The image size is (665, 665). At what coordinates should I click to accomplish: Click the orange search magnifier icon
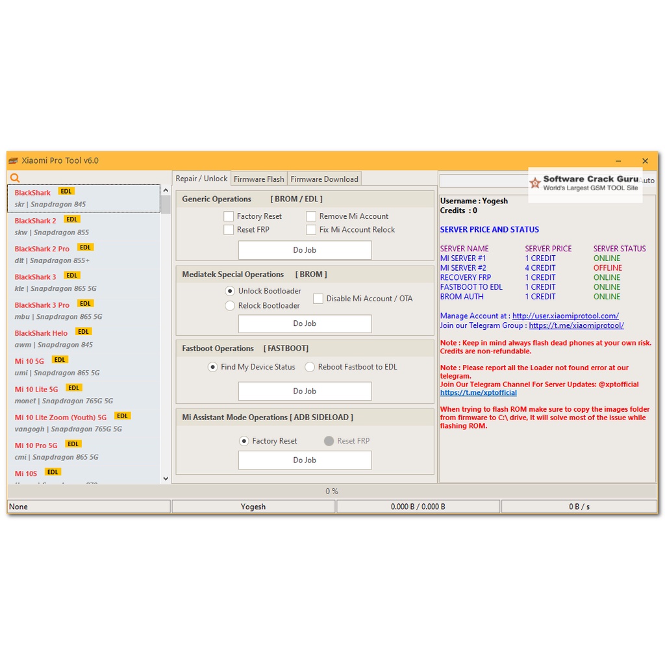pos(15,178)
